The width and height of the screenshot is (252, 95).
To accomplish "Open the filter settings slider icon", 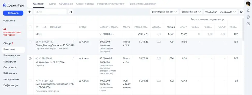I will coord(71,12).
